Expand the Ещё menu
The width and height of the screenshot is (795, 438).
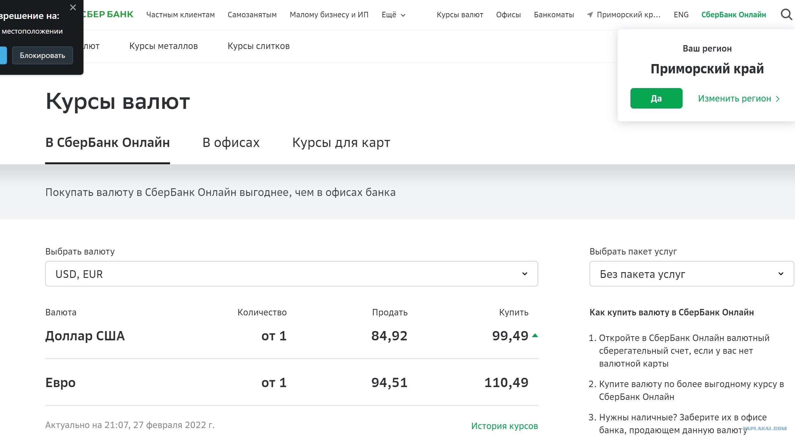pos(393,15)
